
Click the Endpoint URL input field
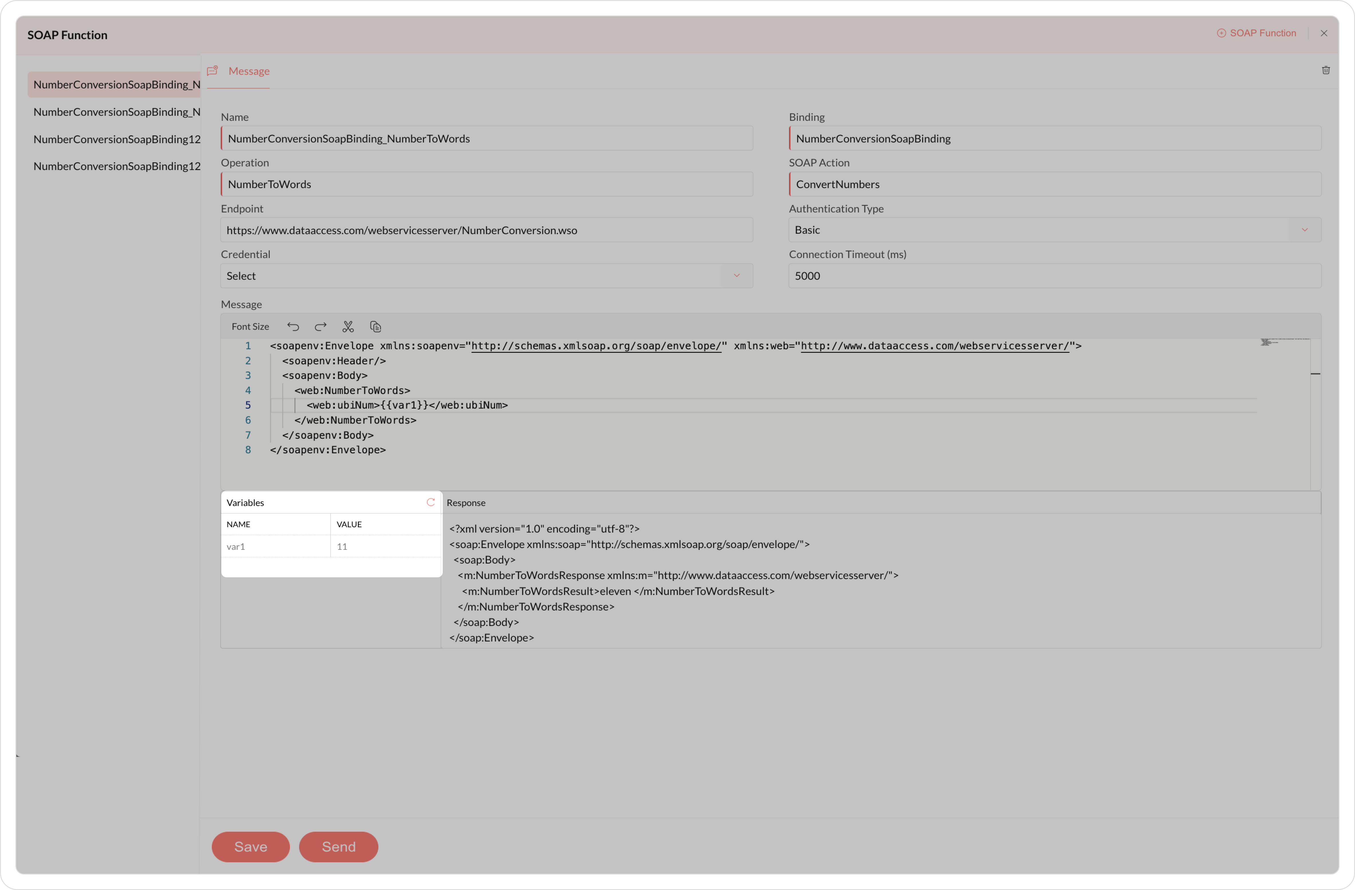click(486, 230)
